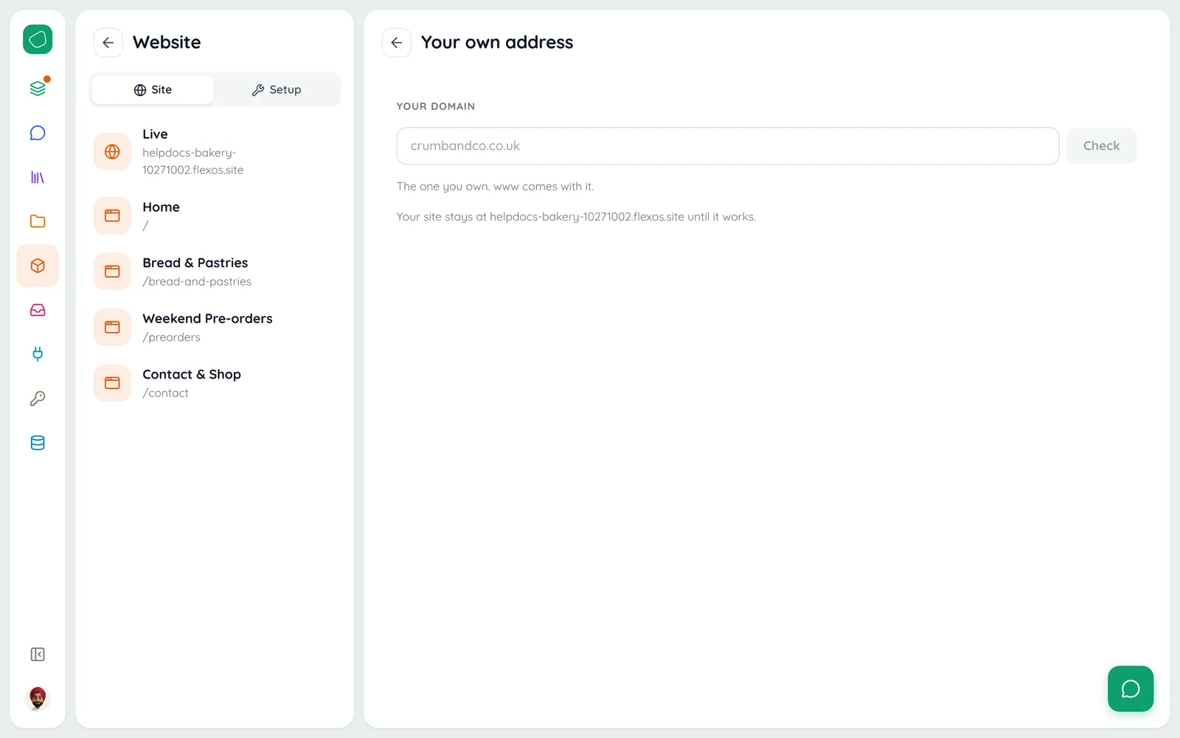Switch to the Site tab
This screenshot has width=1180, height=738.
point(153,90)
